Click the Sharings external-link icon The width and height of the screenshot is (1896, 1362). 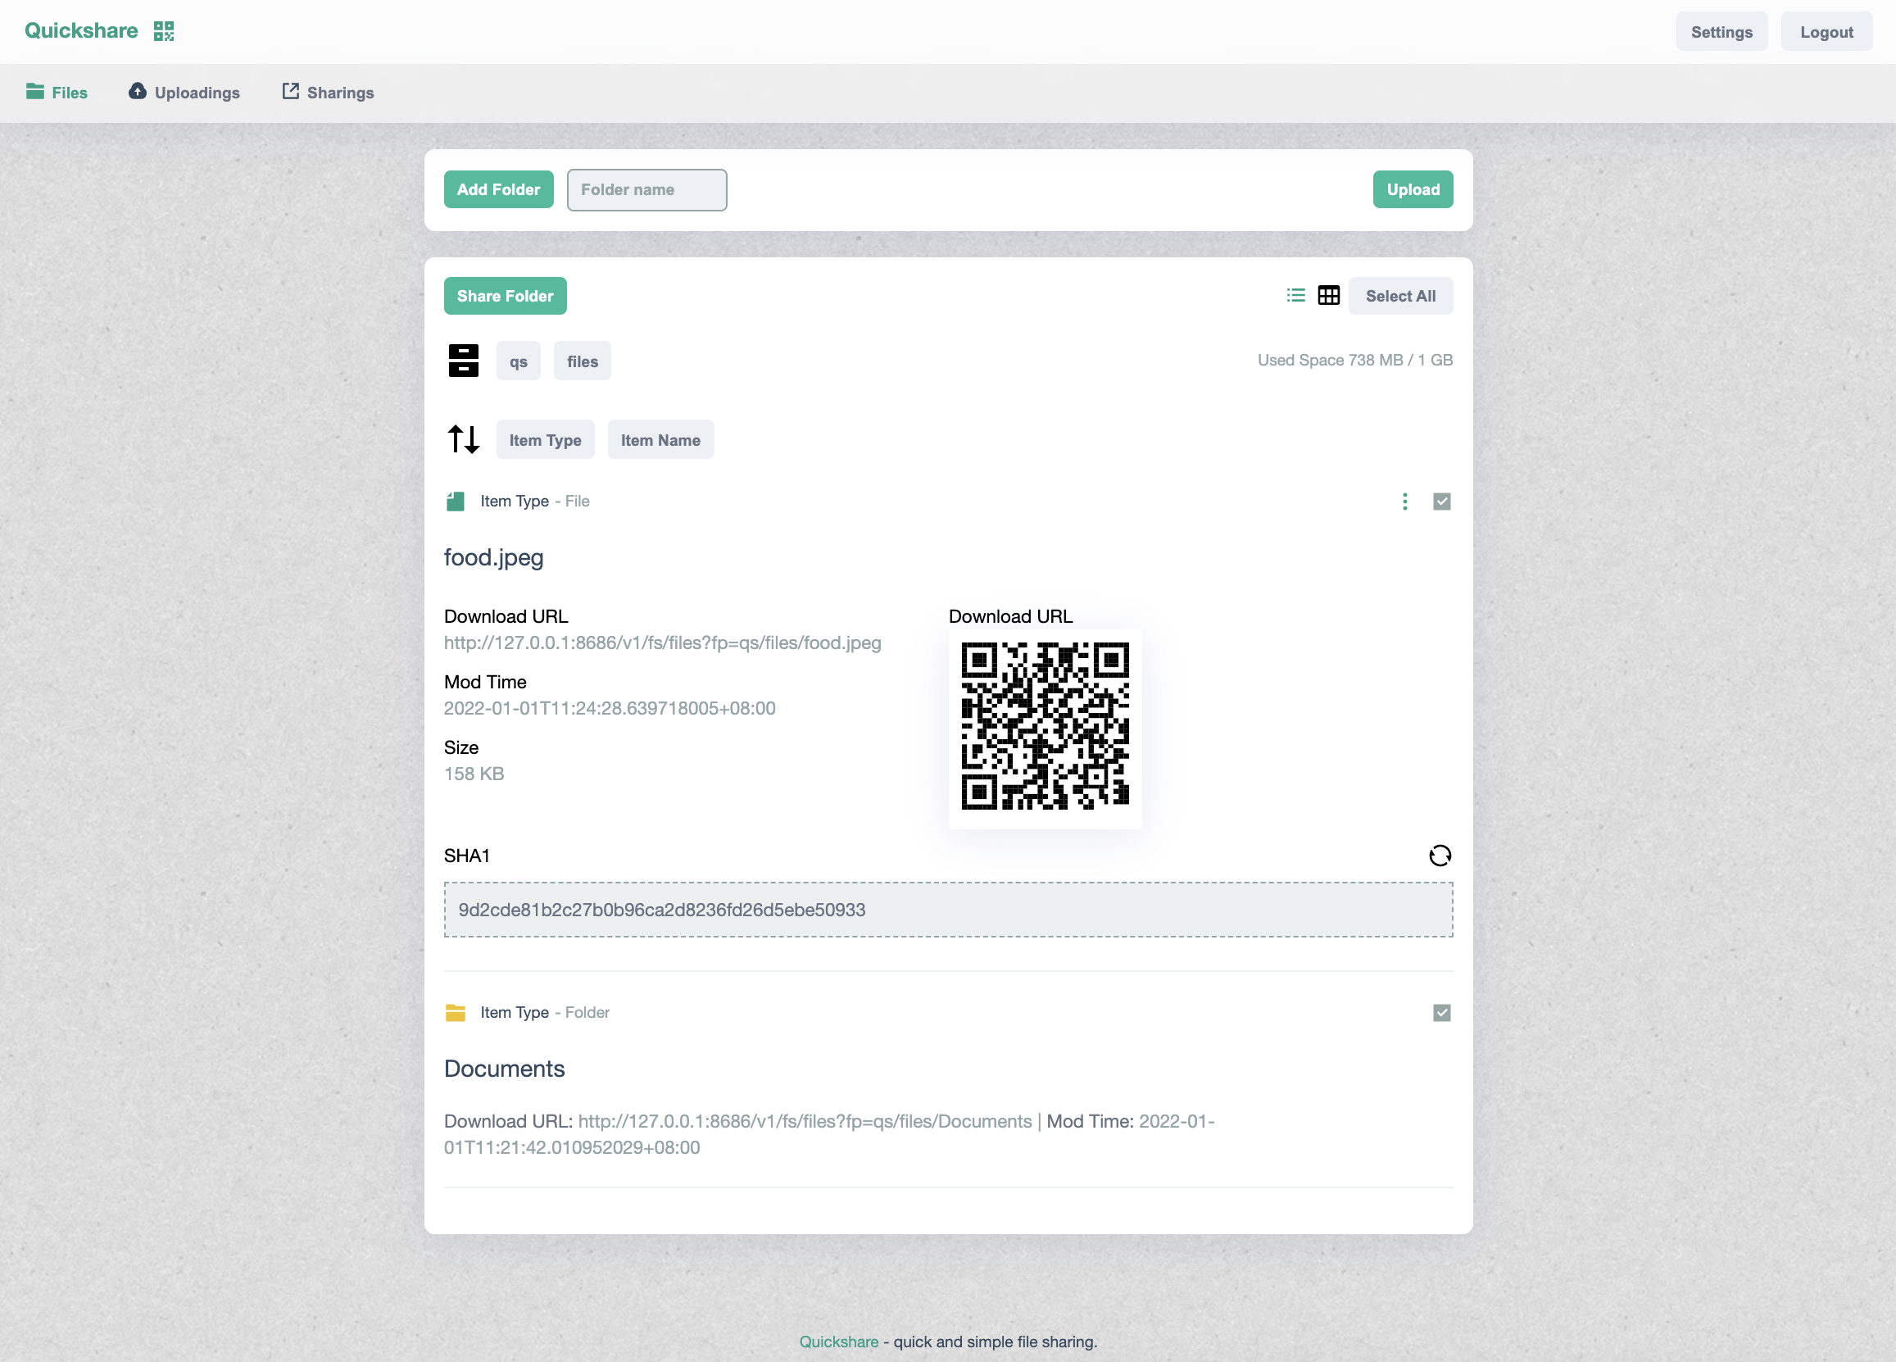point(290,91)
